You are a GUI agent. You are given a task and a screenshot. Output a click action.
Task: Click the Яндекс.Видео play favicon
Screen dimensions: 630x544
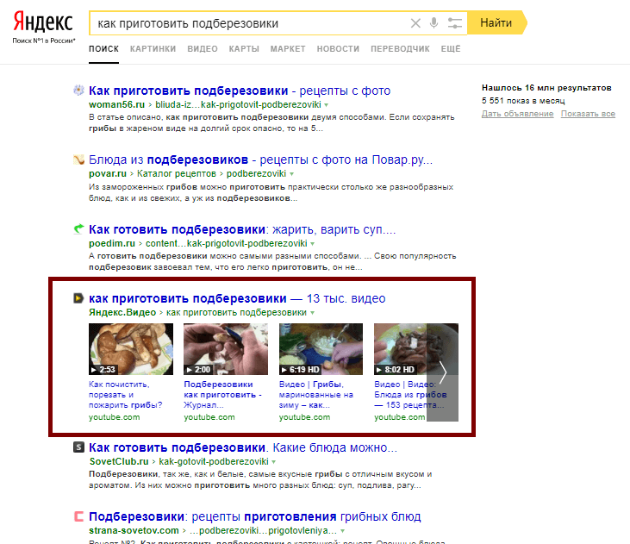tap(78, 298)
